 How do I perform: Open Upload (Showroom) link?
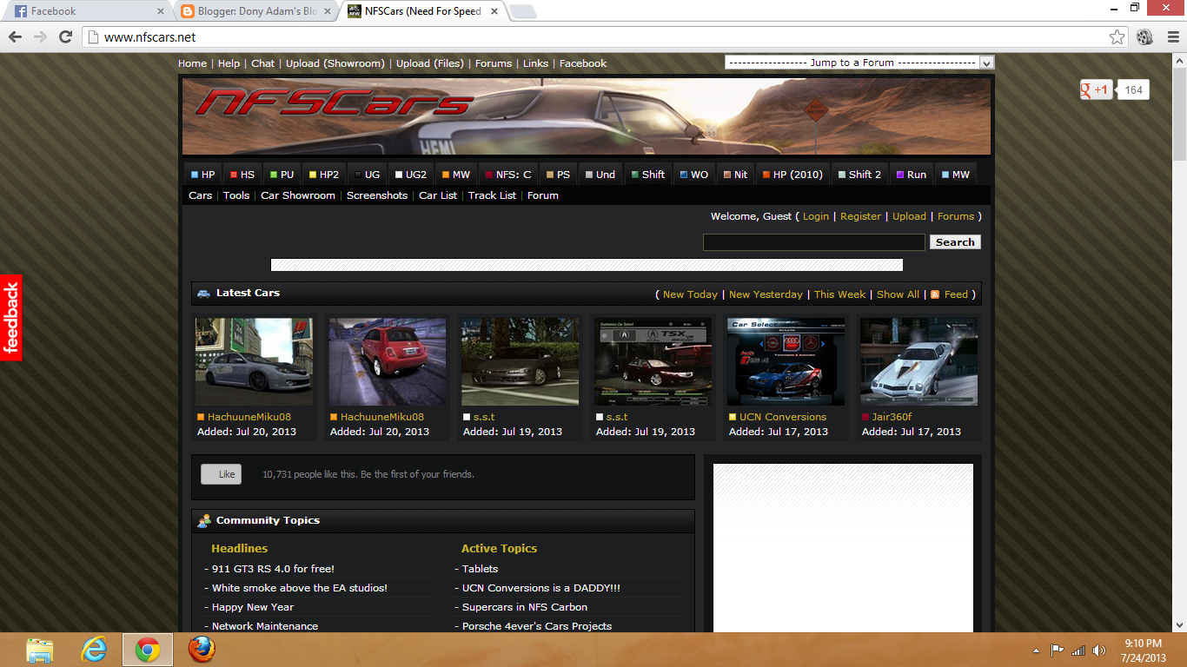[335, 63]
